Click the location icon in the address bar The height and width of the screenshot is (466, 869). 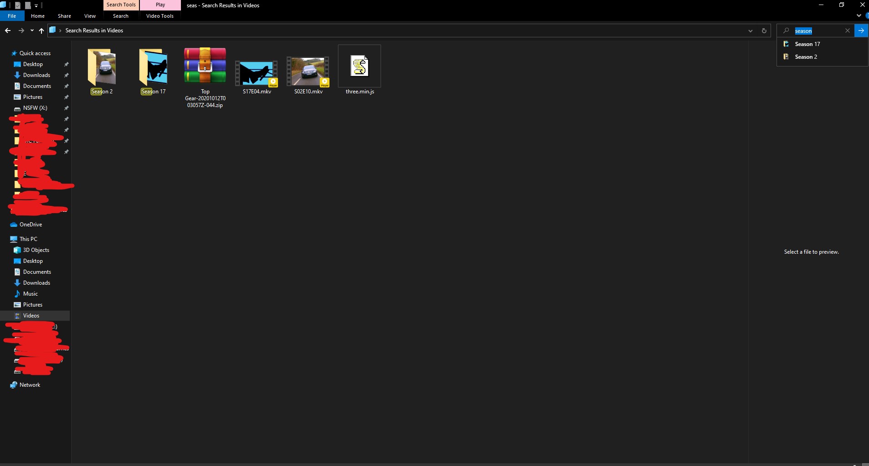tap(52, 30)
